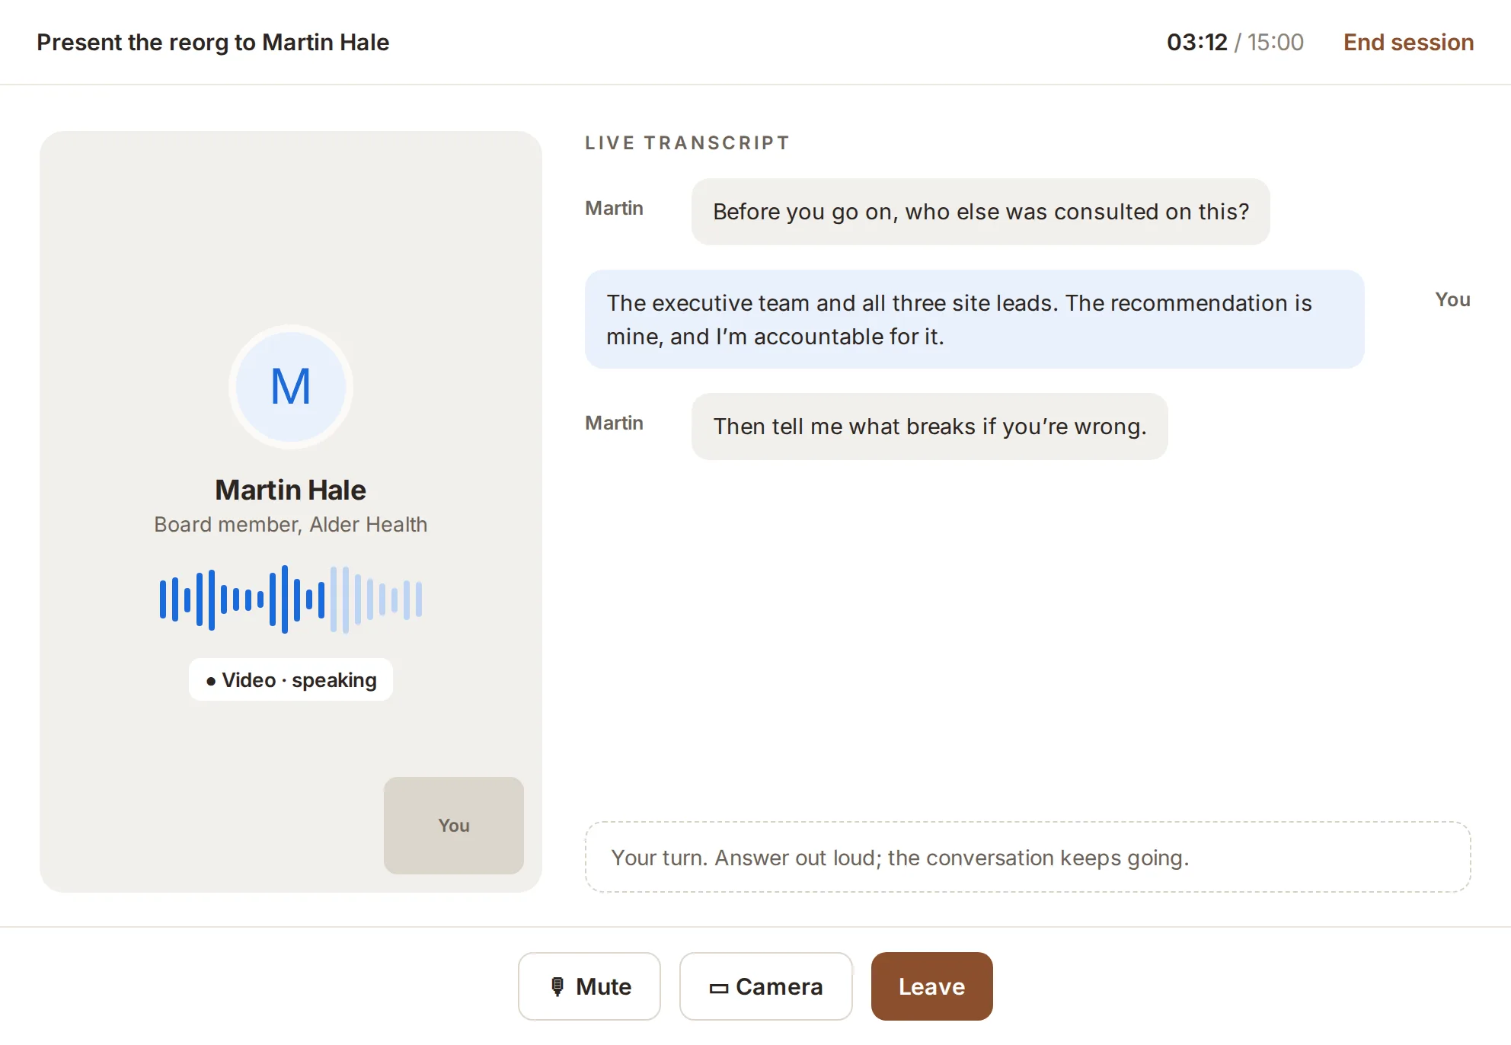
Task: Click Martin Hale's avatar circle
Action: [x=291, y=387]
